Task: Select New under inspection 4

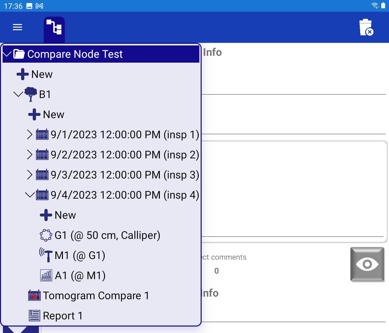Action: tap(65, 215)
